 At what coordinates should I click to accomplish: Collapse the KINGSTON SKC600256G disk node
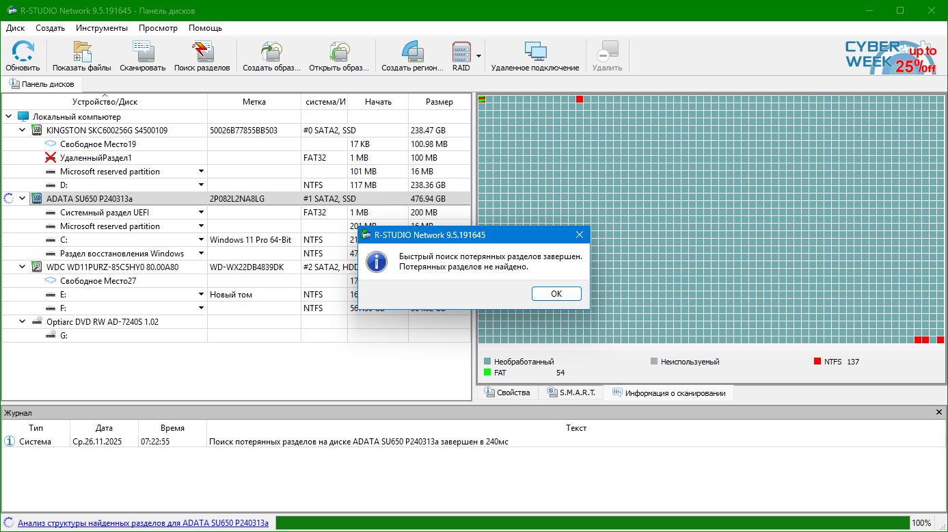22,130
